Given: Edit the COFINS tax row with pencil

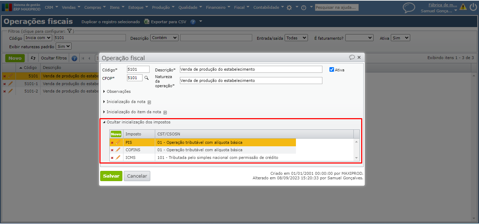Looking at the screenshot, I should 118,150.
